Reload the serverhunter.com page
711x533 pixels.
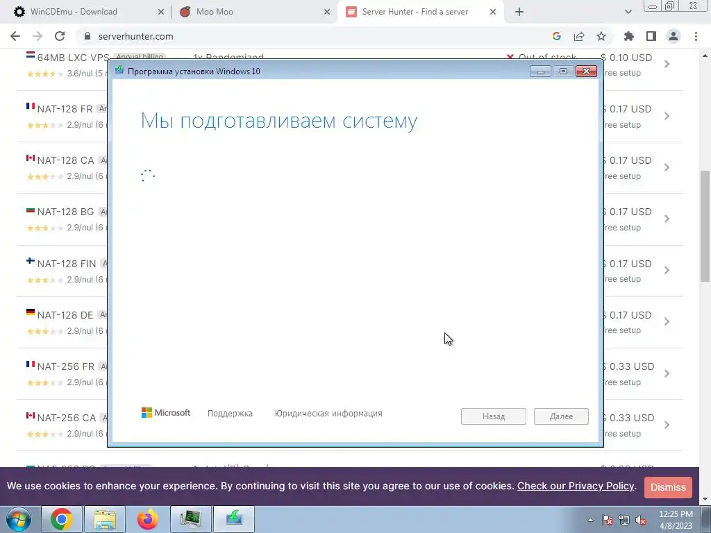point(60,36)
